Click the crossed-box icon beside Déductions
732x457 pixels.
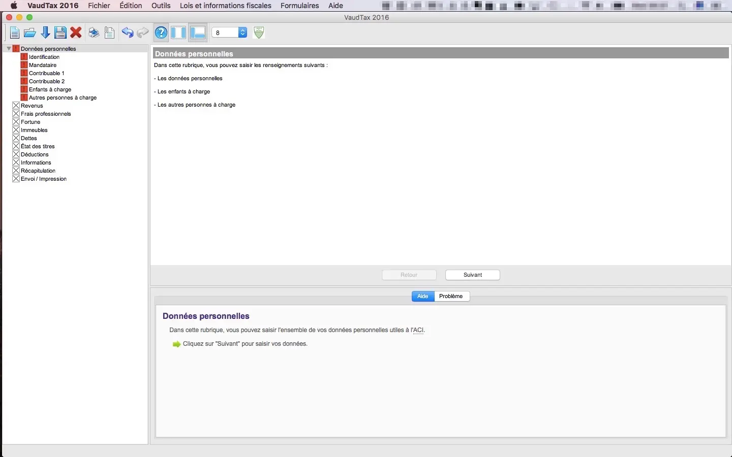pos(16,154)
